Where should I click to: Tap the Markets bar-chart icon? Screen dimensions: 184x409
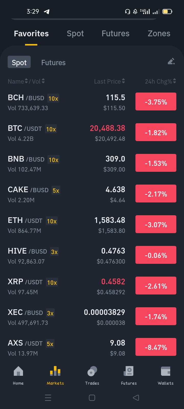point(55,371)
